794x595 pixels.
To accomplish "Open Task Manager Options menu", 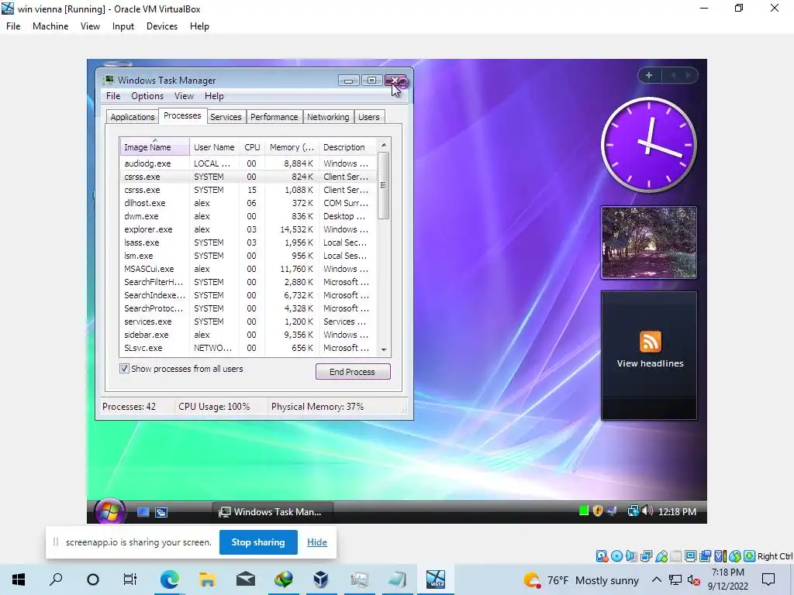I will [147, 96].
